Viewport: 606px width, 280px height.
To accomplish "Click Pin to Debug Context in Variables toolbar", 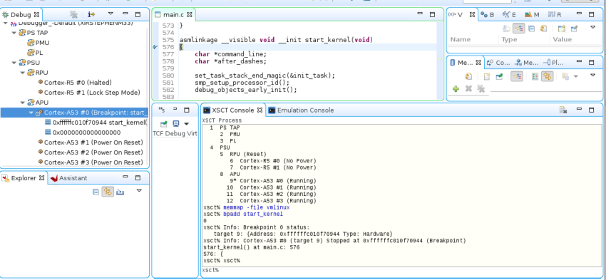I will (x=574, y=28).
